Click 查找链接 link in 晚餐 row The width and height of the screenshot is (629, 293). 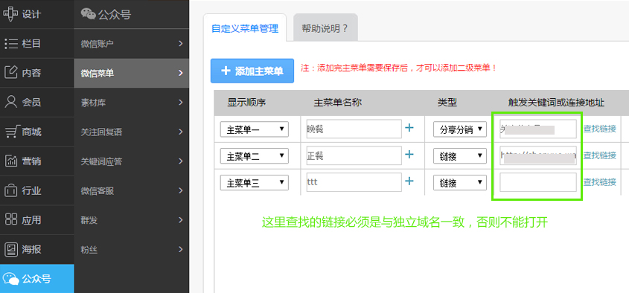pos(599,129)
